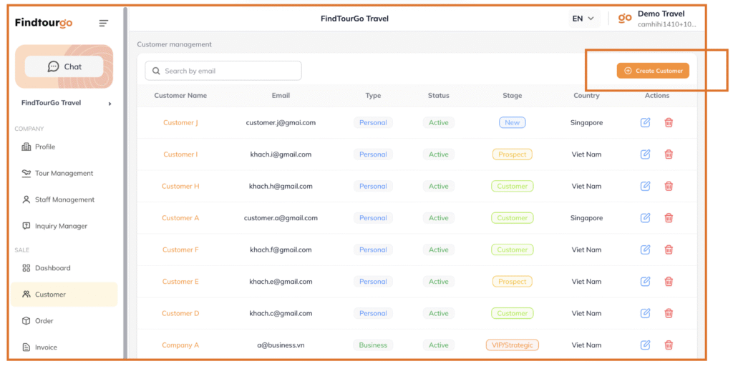Click the edit icon for Customer J
Viewport: 733px width, 366px height.
click(645, 123)
